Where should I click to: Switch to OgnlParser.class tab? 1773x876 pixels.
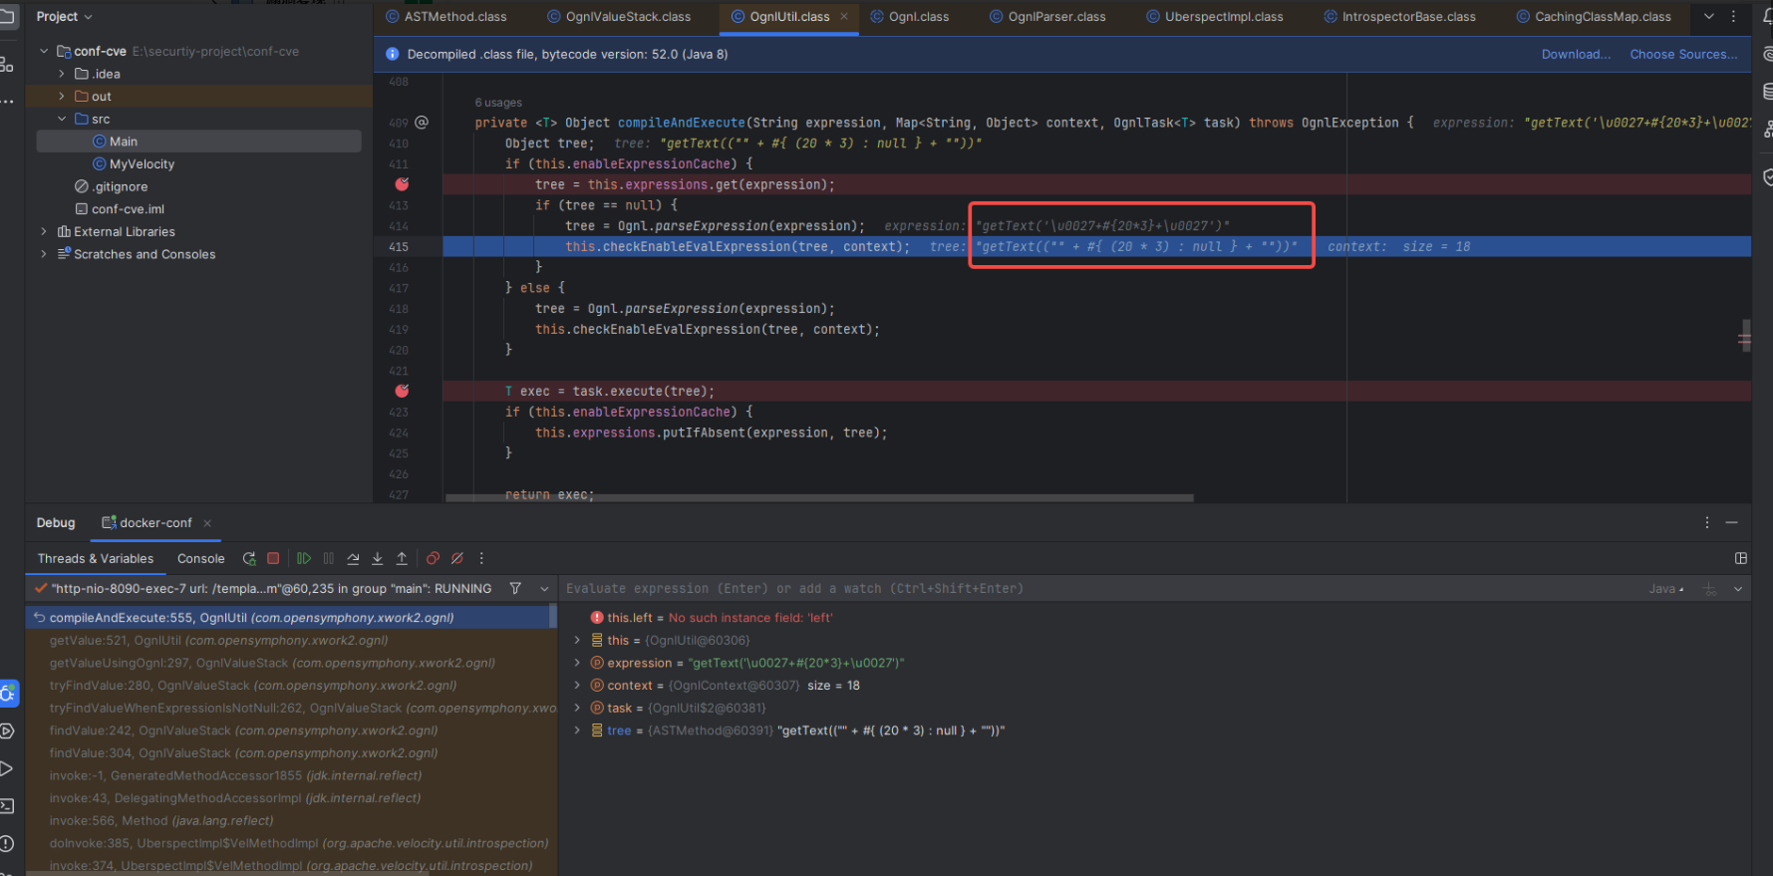(x=1047, y=17)
